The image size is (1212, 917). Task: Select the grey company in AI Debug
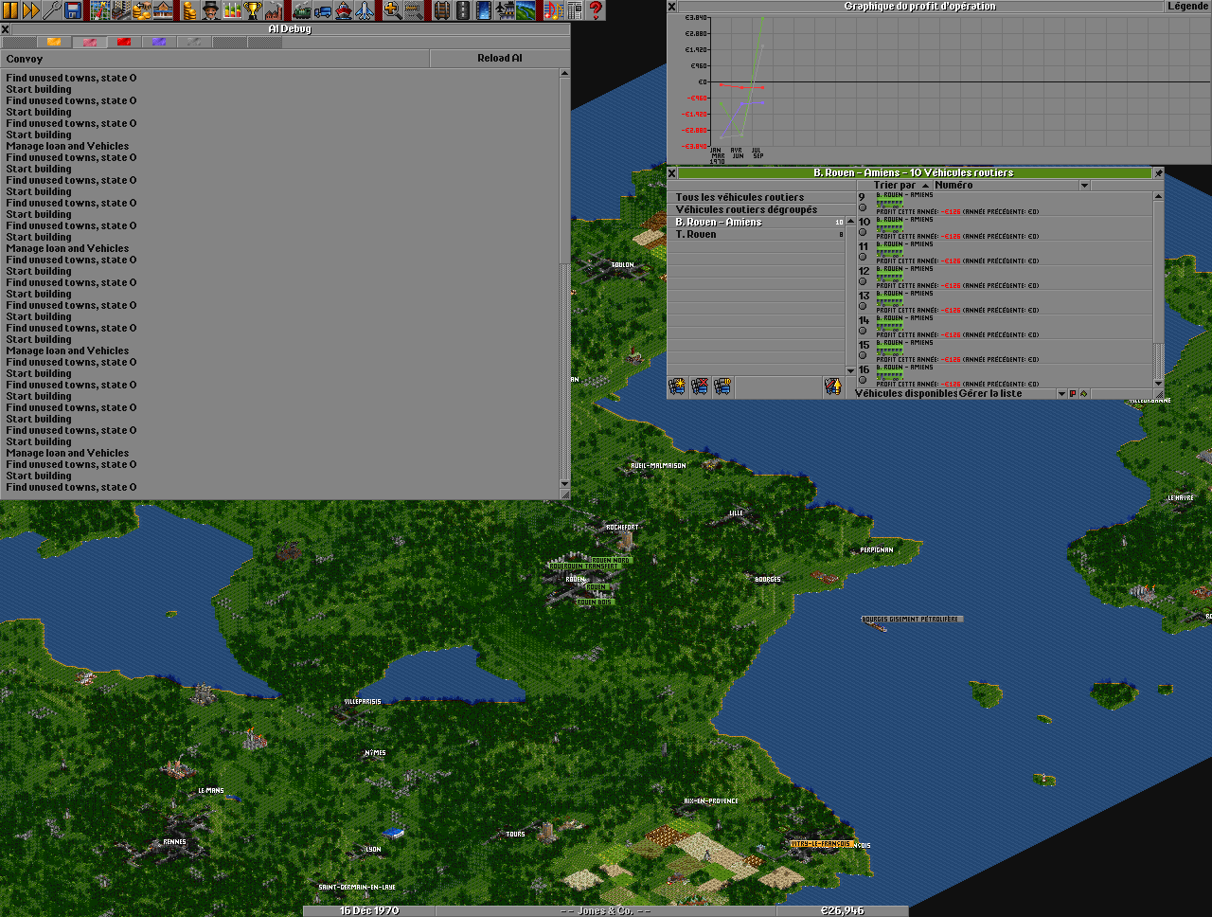point(193,42)
